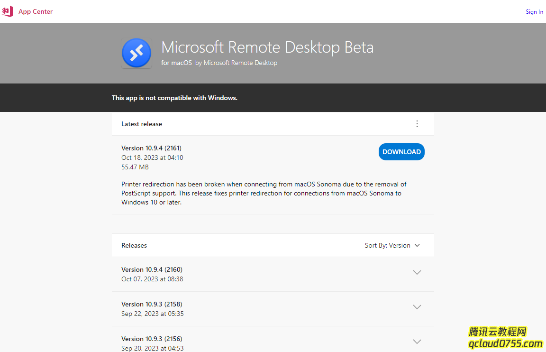Open the Latest release more options menu

pyautogui.click(x=417, y=124)
